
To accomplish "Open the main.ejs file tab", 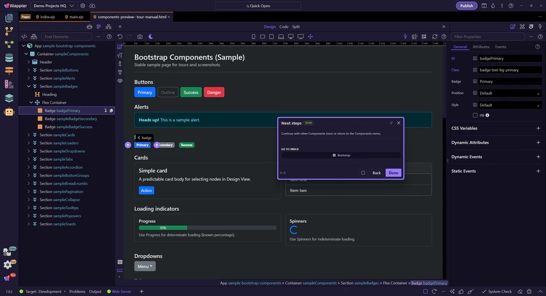I will pyautogui.click(x=74, y=16).
